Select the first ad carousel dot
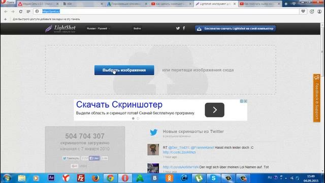Screen dimensions: 325x183 (x=133, y=118)
